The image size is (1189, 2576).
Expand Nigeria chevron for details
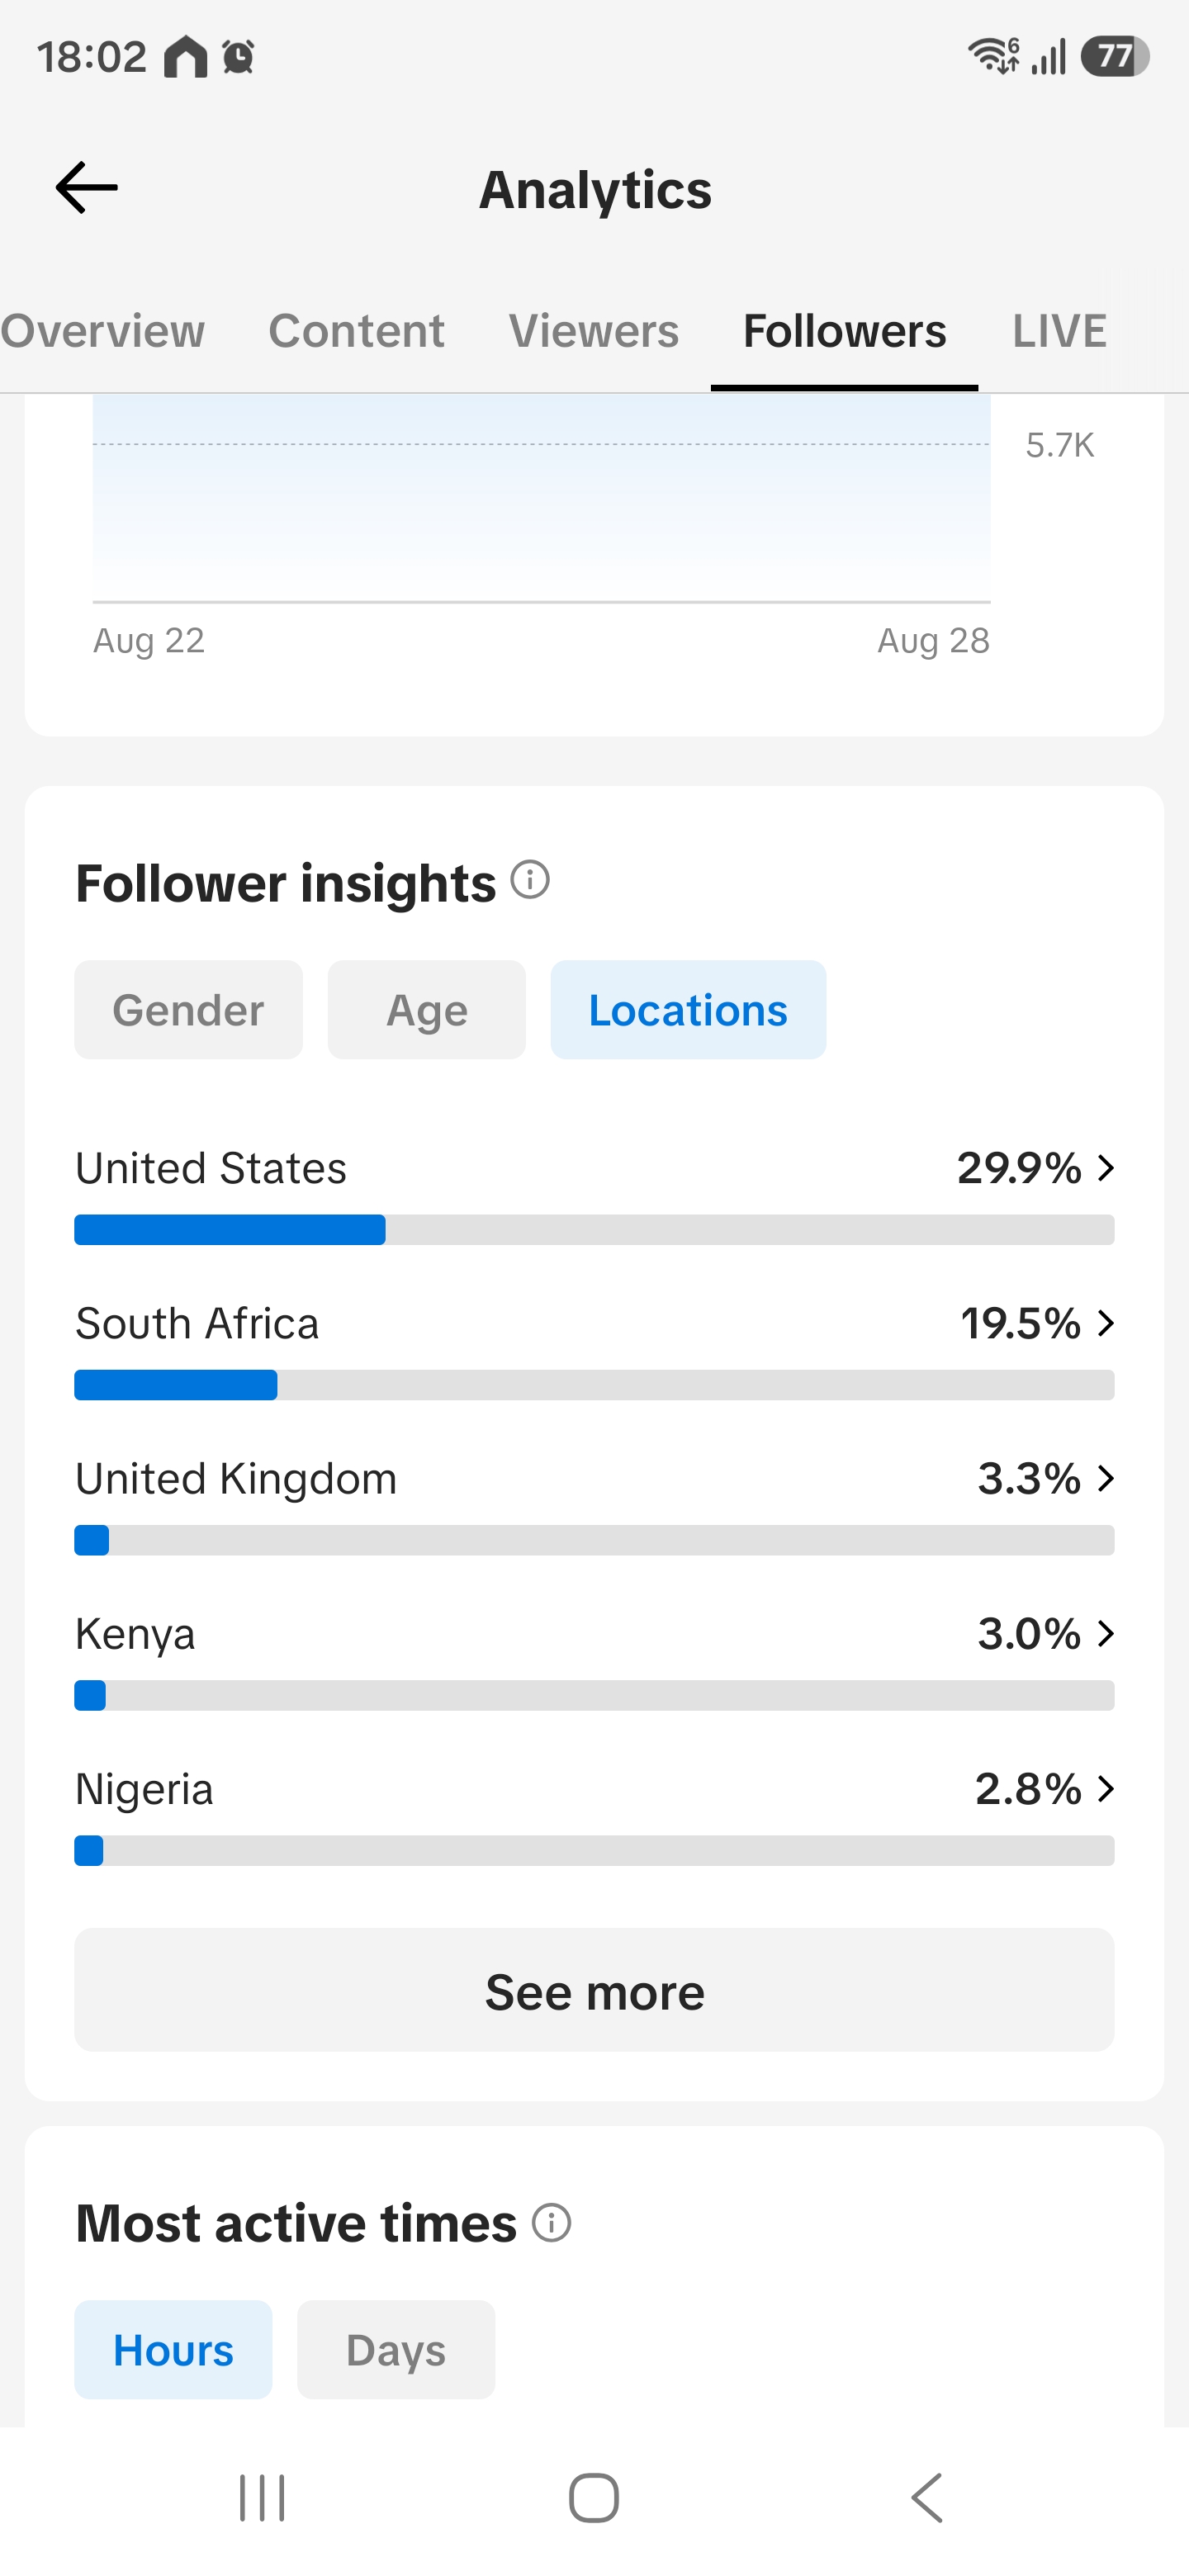[1105, 1788]
